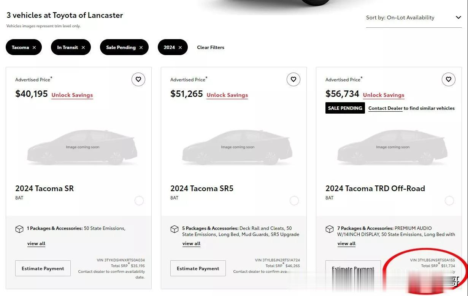Click the packages box icon on Tacoma SR5

click(x=175, y=229)
